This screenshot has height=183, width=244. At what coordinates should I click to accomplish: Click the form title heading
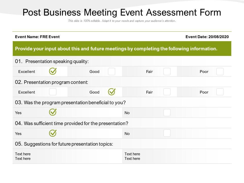coord(122,12)
